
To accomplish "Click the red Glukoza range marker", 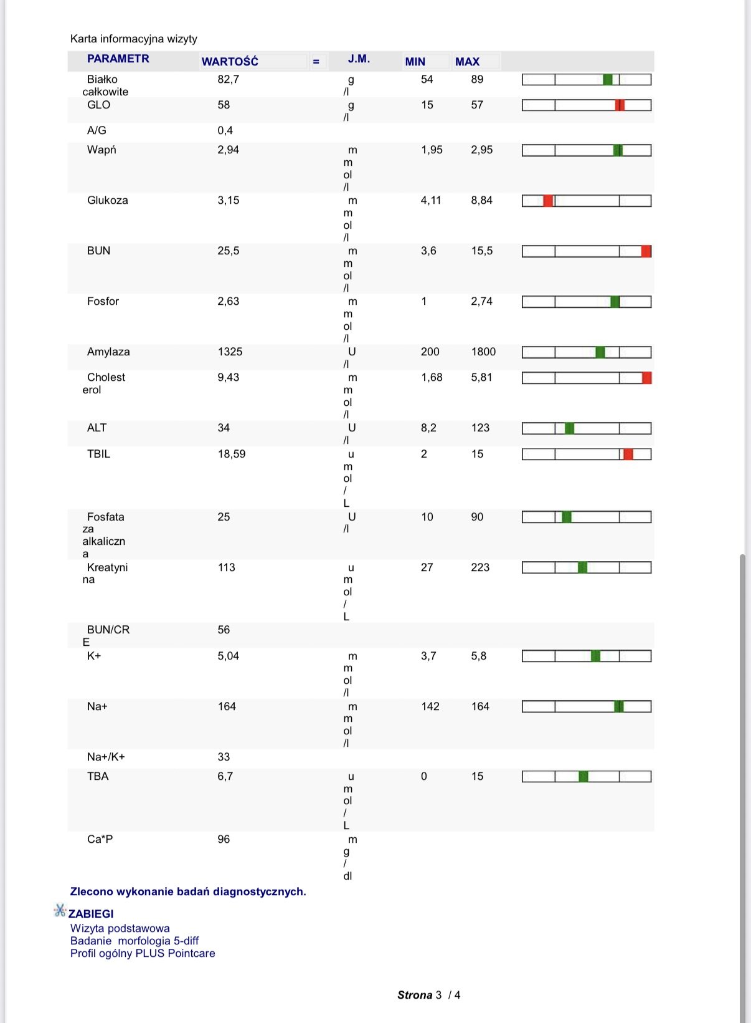I will click(548, 201).
